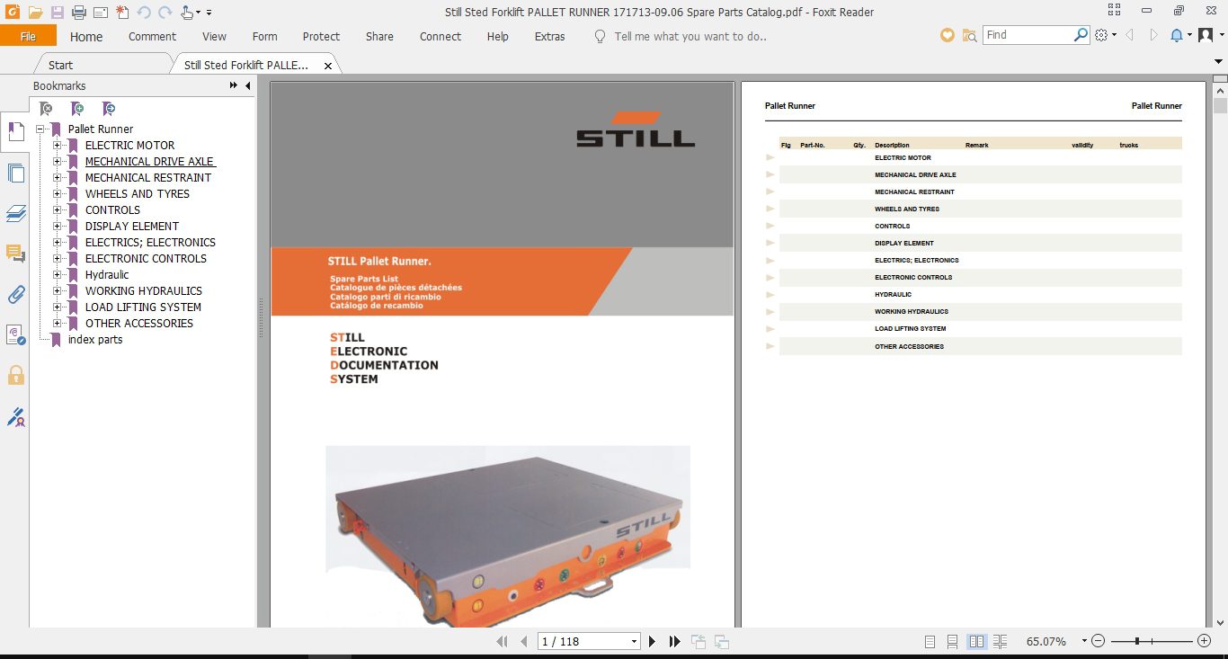Viewport: 1228px width, 659px height.
Task: Open the Share ribbon tab
Action: pos(379,36)
